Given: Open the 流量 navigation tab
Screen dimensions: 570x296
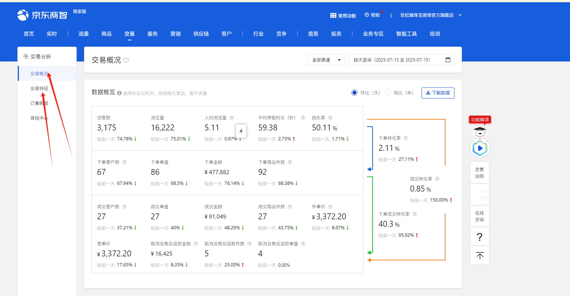Looking at the screenshot, I should tap(84, 34).
